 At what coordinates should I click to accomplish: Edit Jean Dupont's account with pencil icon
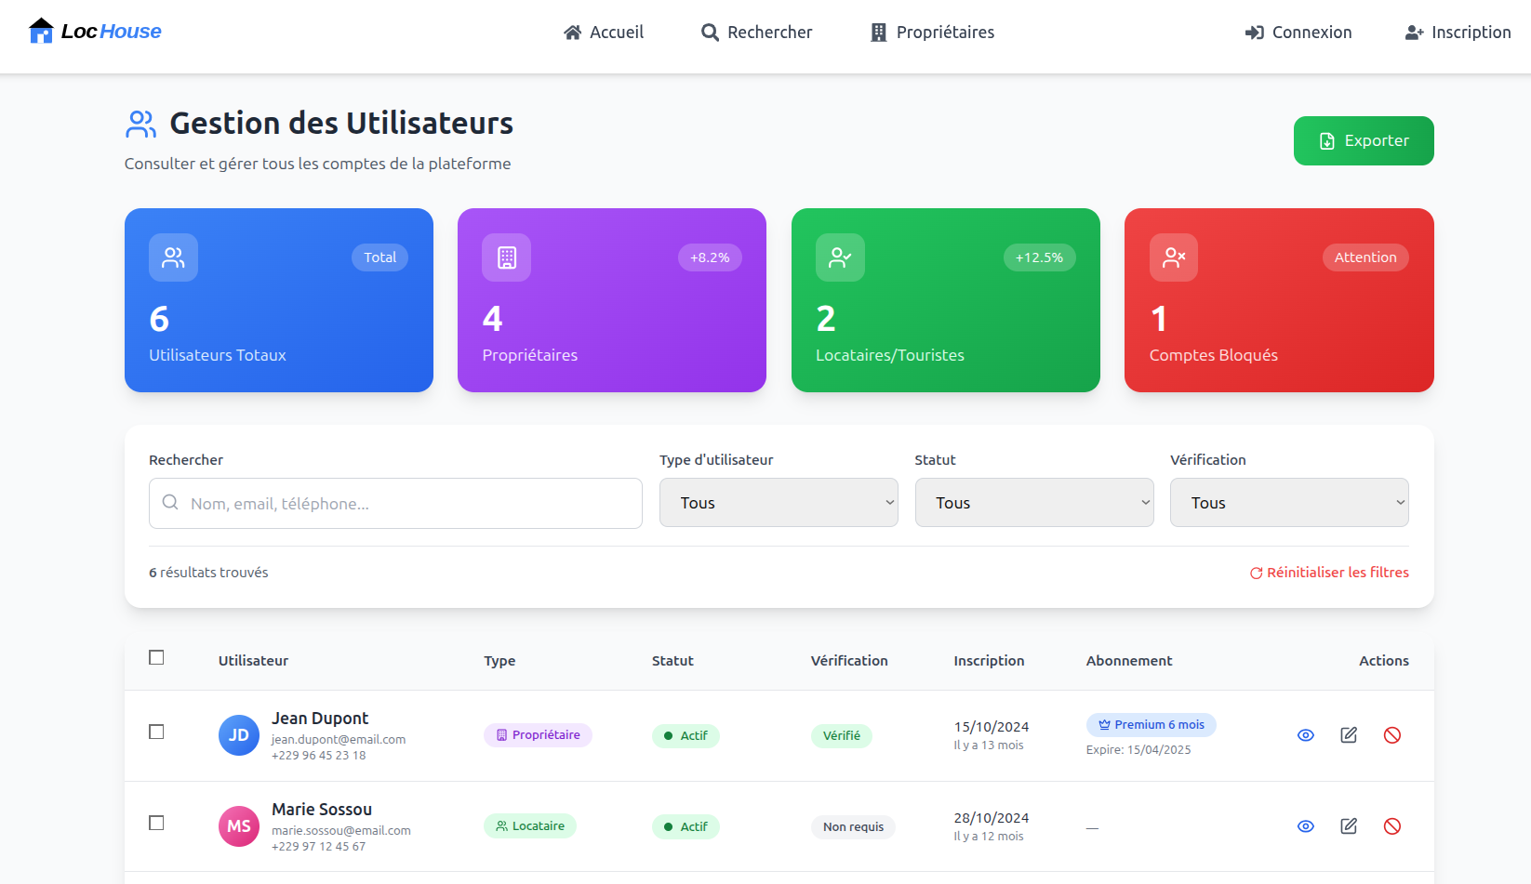(1349, 735)
